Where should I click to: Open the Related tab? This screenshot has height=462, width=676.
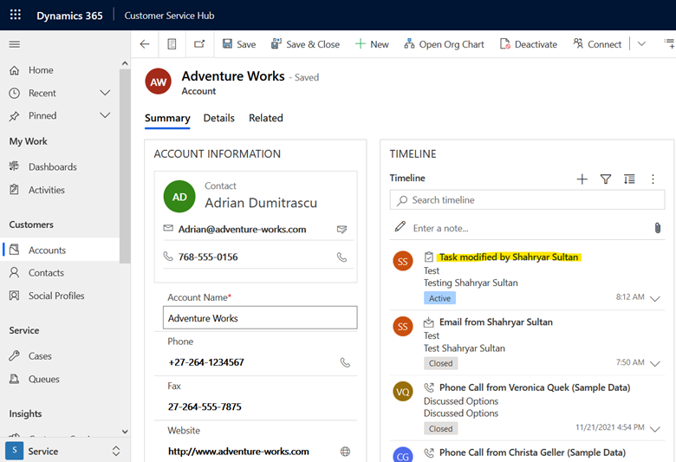coord(266,118)
